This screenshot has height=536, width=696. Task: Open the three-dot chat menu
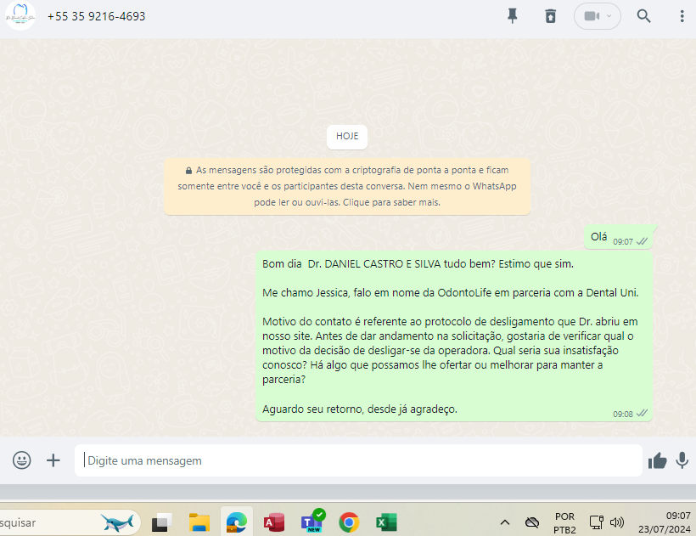[682, 16]
